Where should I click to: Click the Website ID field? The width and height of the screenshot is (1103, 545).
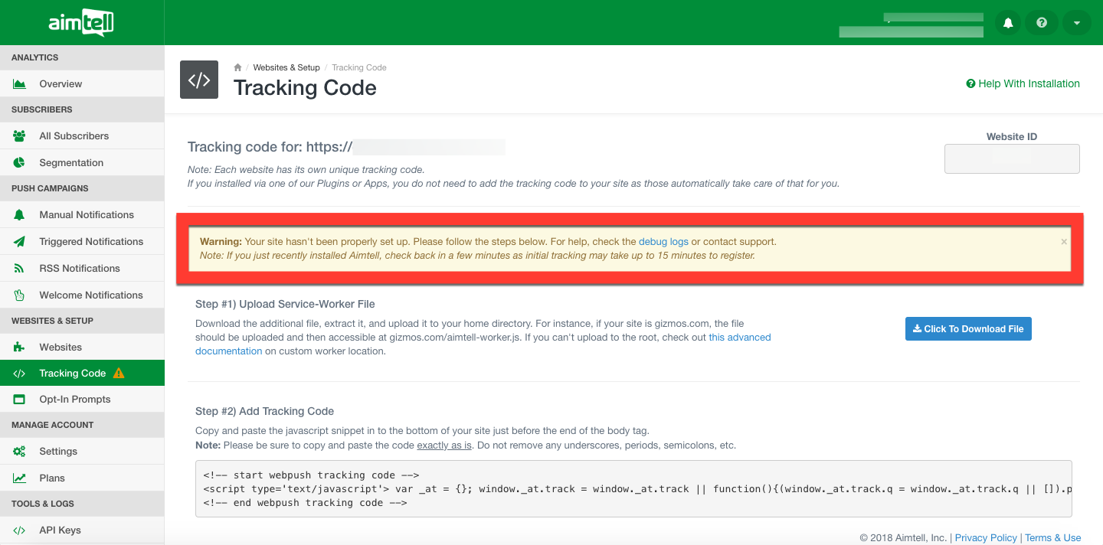1012,158
